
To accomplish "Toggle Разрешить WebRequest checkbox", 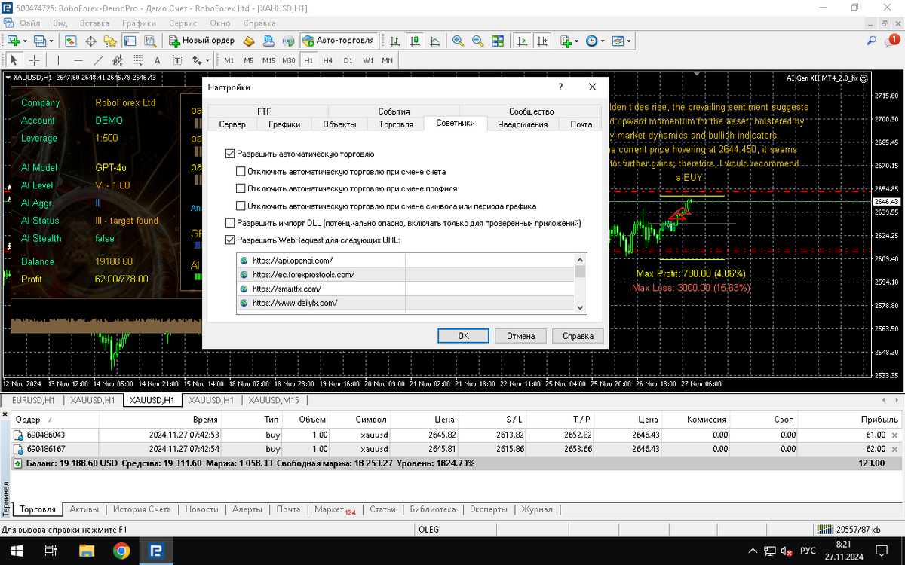I will (x=230, y=240).
